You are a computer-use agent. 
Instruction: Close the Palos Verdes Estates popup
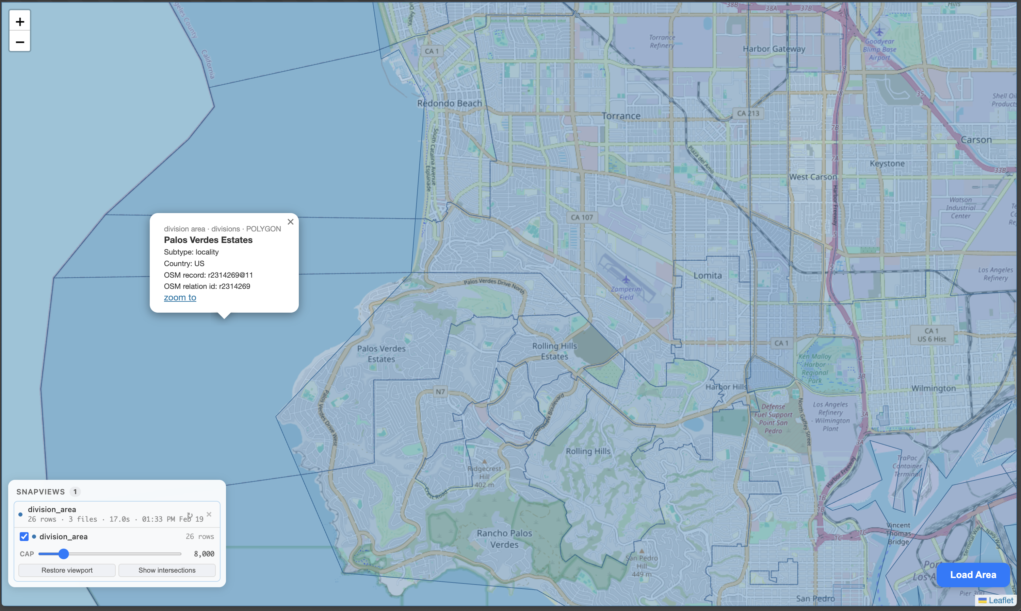290,222
